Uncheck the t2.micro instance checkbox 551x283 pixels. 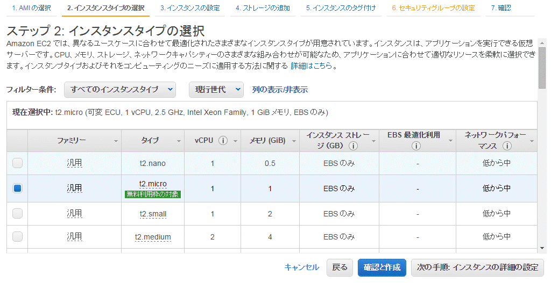pos(17,188)
